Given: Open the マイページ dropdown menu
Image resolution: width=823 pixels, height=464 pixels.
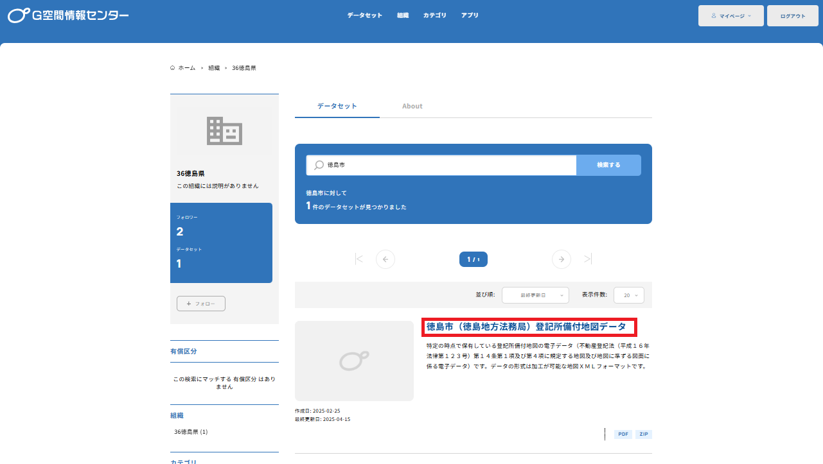Looking at the screenshot, I should pyautogui.click(x=731, y=15).
